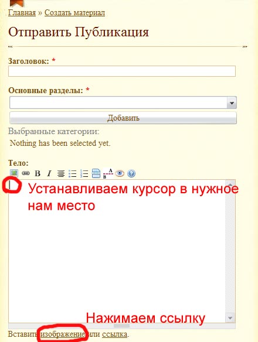Open the Основные разделы dropdown arrow
Viewport: 258px width, 342px height.
tap(232, 102)
